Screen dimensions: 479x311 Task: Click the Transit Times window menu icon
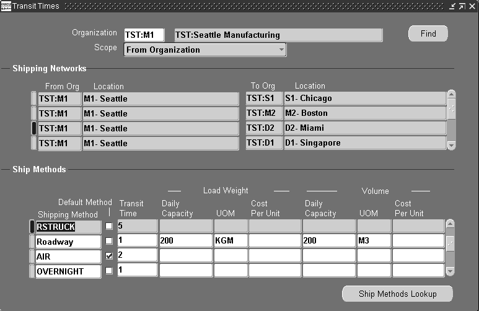6,6
